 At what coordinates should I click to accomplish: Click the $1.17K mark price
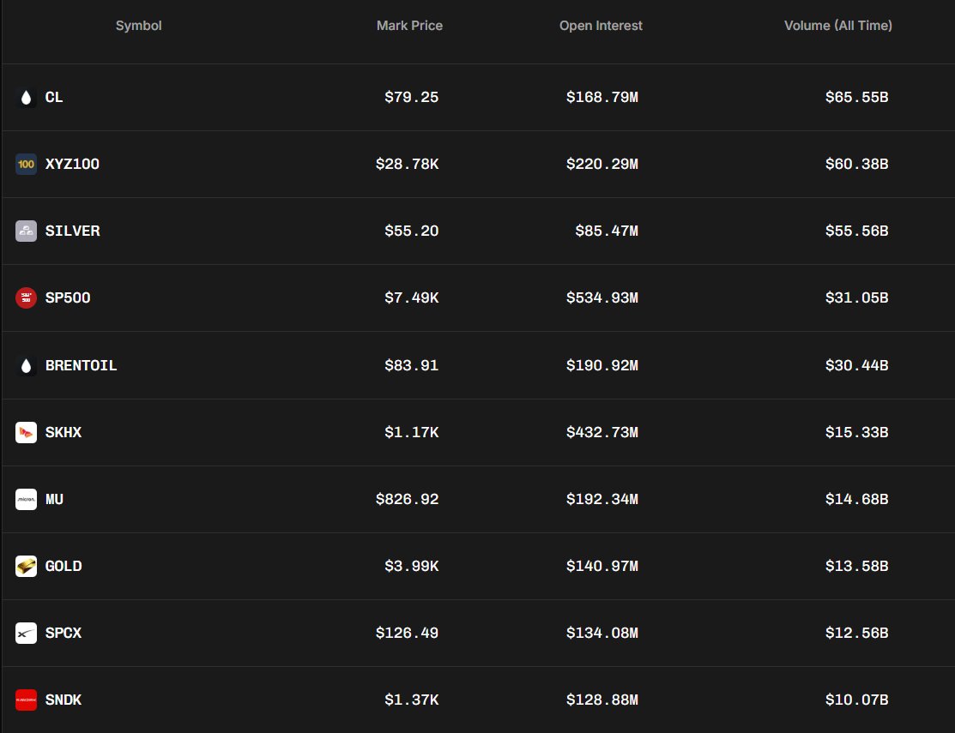pyautogui.click(x=412, y=432)
